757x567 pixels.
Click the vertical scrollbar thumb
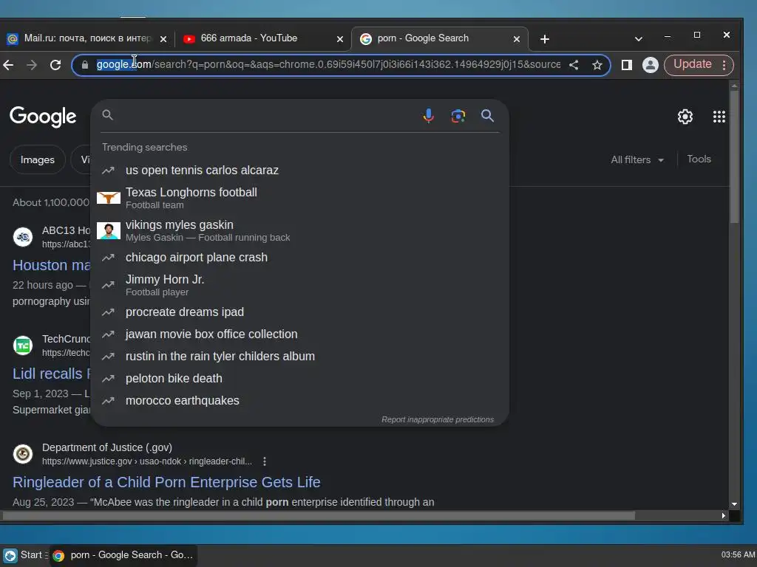click(x=734, y=157)
